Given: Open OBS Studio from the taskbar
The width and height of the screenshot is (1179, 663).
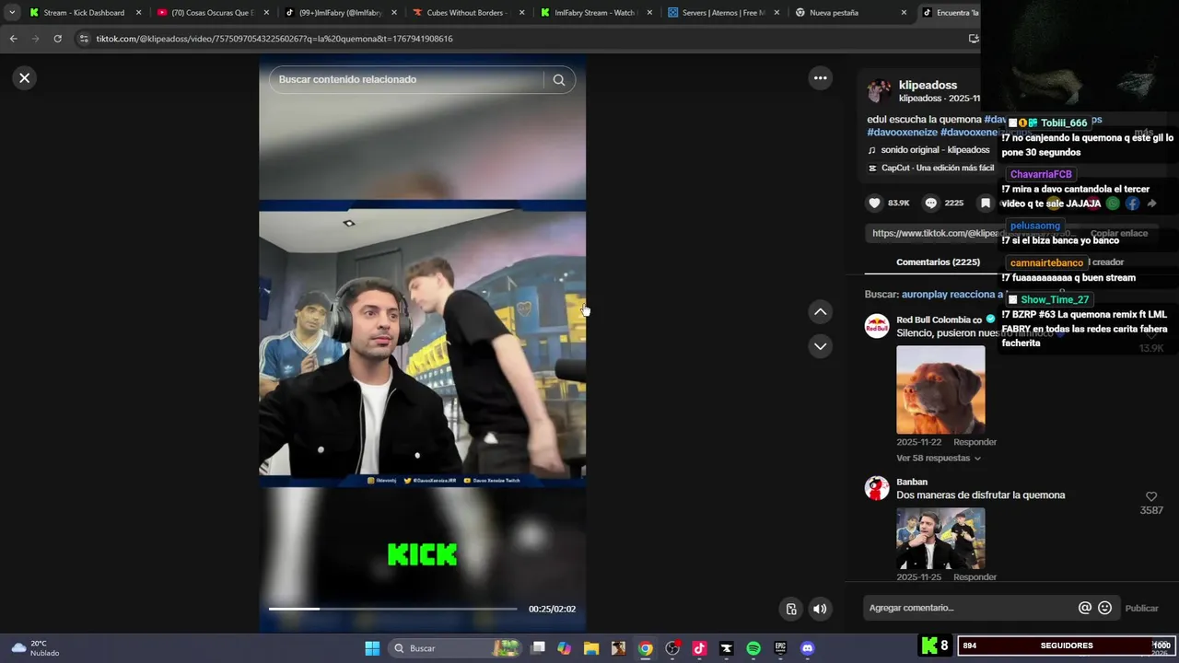Looking at the screenshot, I should point(672,648).
